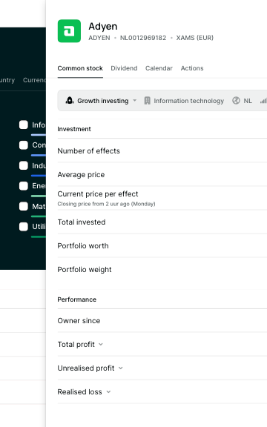This screenshot has width=267, height=427.
Task: Click the Average price row
Action: (162, 174)
